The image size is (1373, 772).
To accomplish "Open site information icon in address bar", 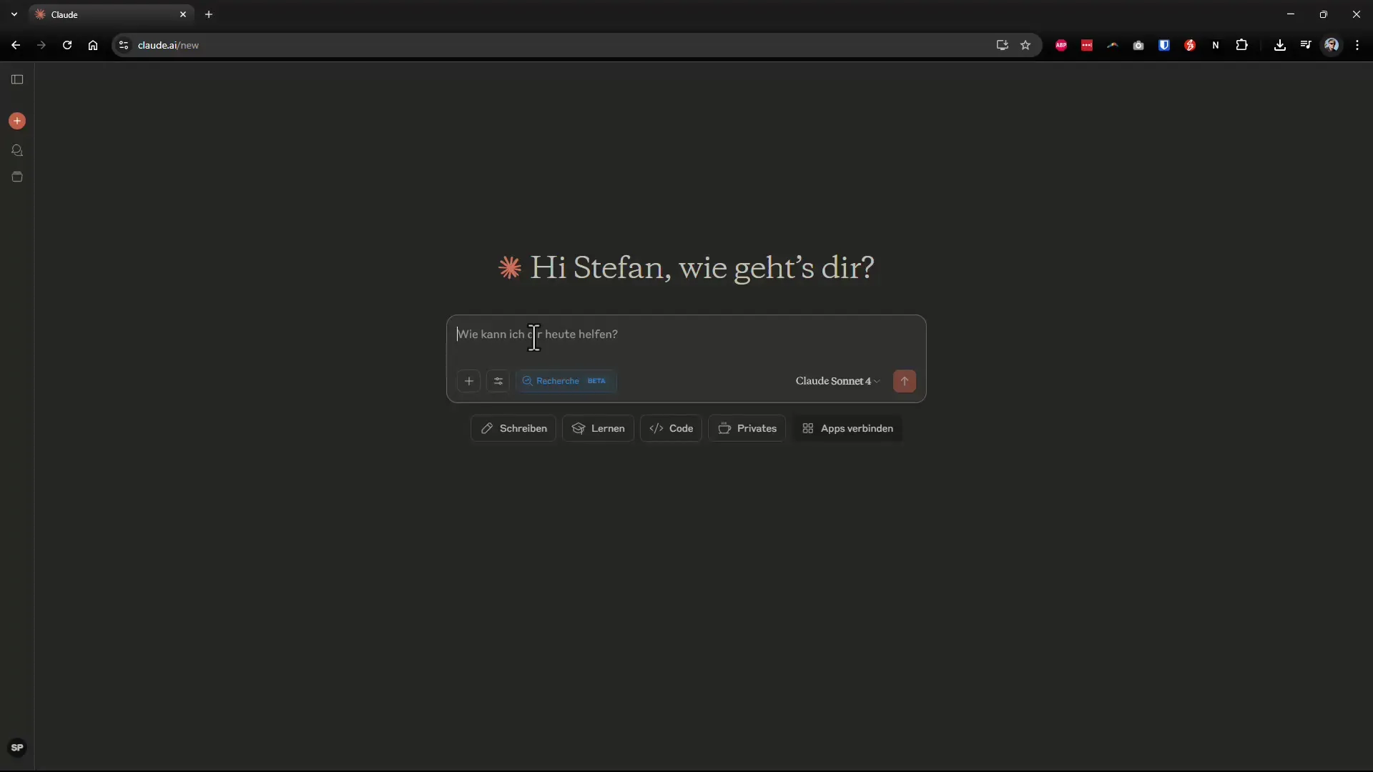I will 124,45.
